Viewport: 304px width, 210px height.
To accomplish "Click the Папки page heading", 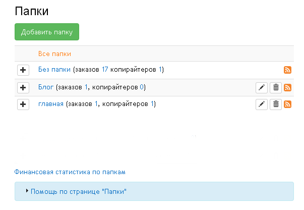I will [x=32, y=11].
